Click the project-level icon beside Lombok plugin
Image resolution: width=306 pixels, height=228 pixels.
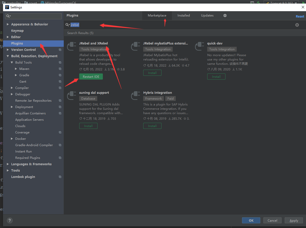pos(60,177)
